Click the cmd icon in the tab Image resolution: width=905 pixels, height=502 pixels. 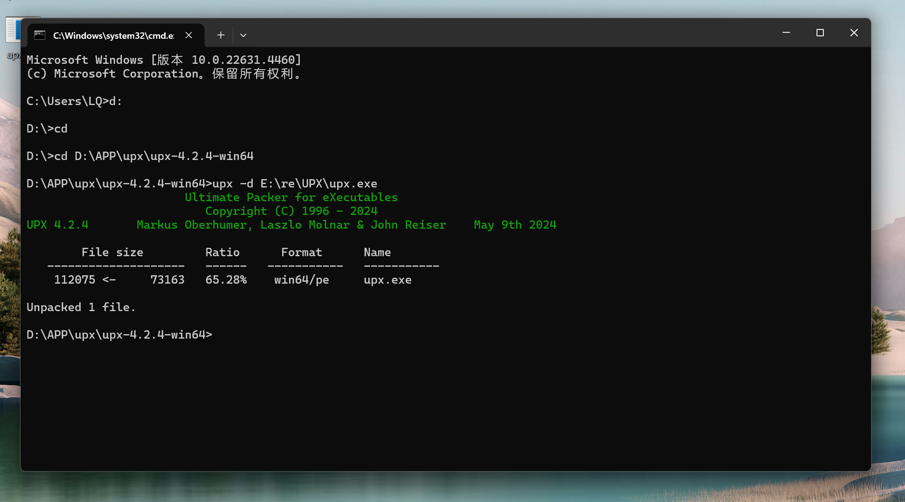(40, 35)
